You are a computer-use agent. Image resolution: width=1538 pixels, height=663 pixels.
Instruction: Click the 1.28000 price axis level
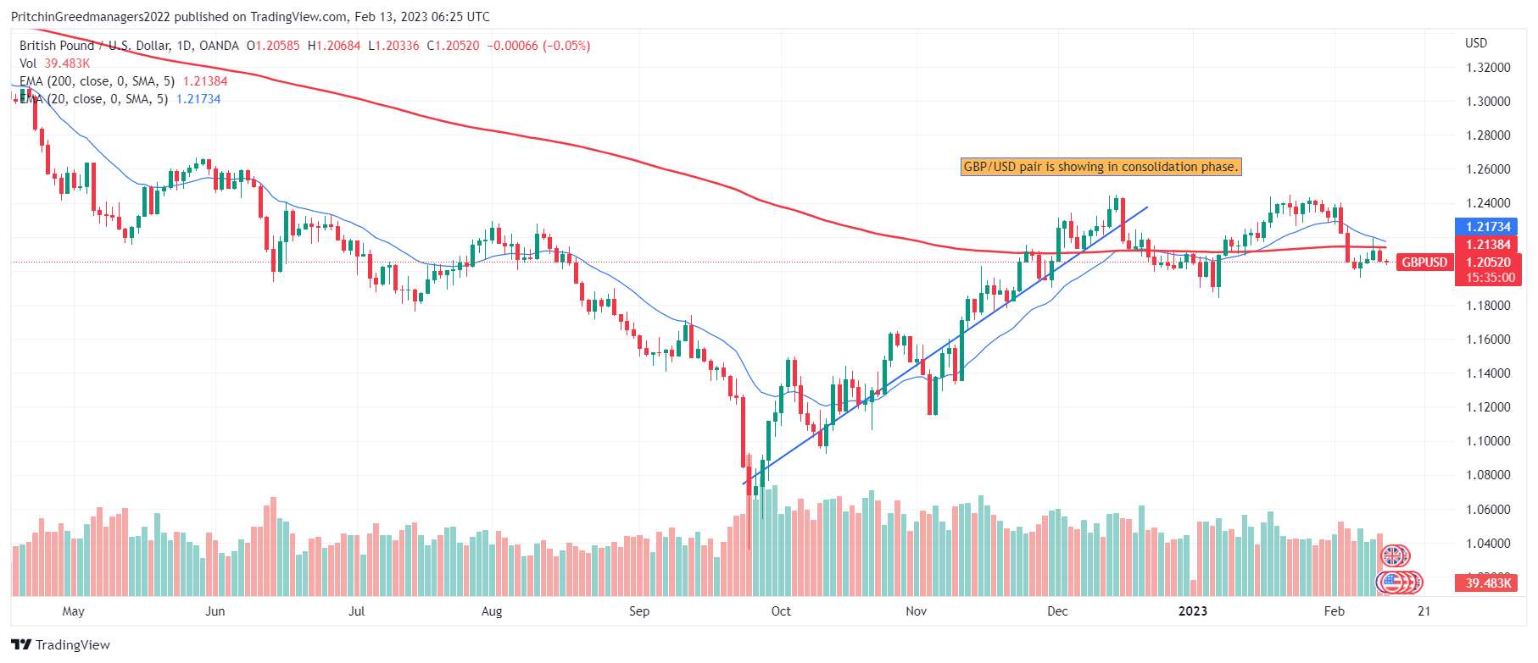[x=1488, y=135]
